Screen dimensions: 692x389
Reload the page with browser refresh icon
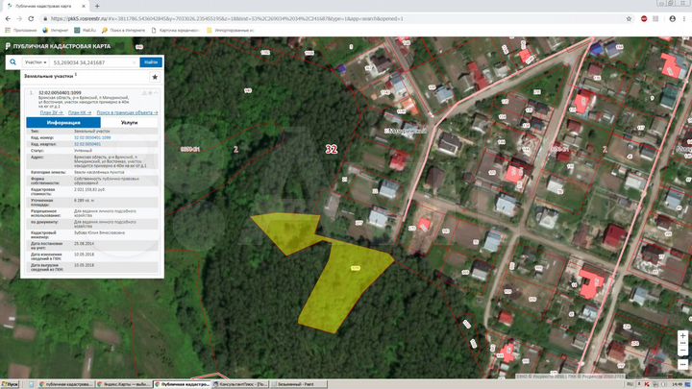(29, 18)
